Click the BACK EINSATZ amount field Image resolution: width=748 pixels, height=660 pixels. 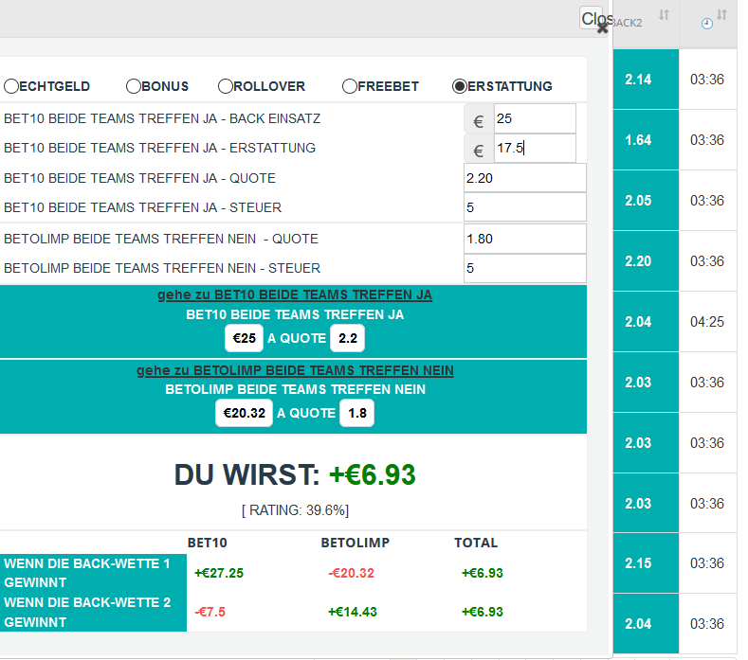coord(535,118)
